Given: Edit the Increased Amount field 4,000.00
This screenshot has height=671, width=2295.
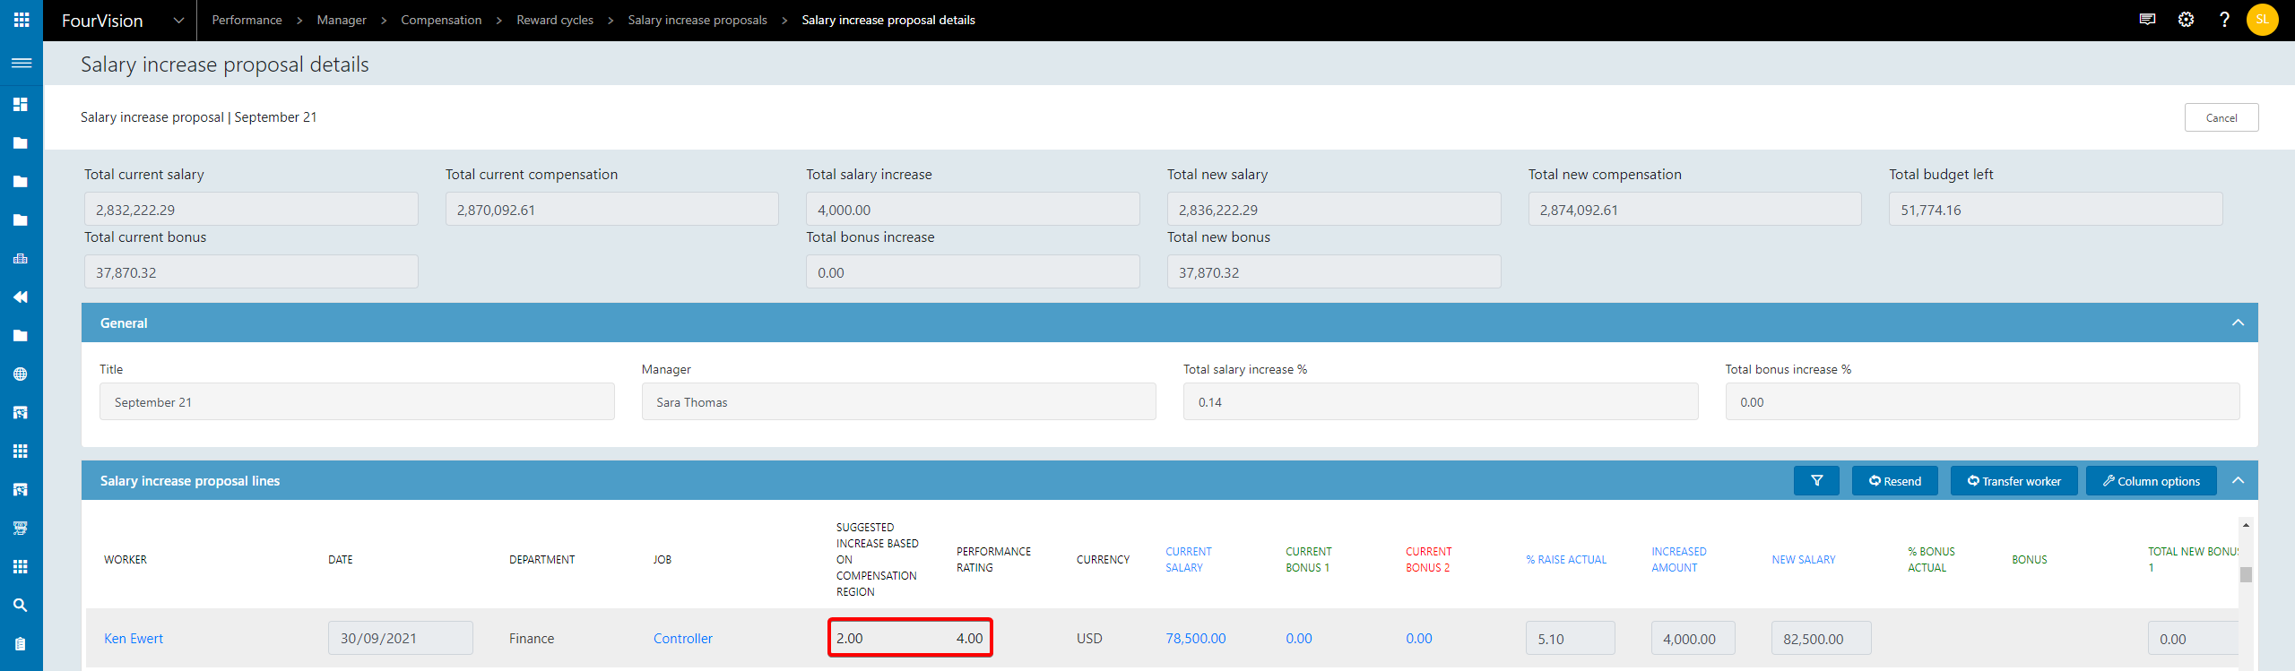Looking at the screenshot, I should 1693,639.
